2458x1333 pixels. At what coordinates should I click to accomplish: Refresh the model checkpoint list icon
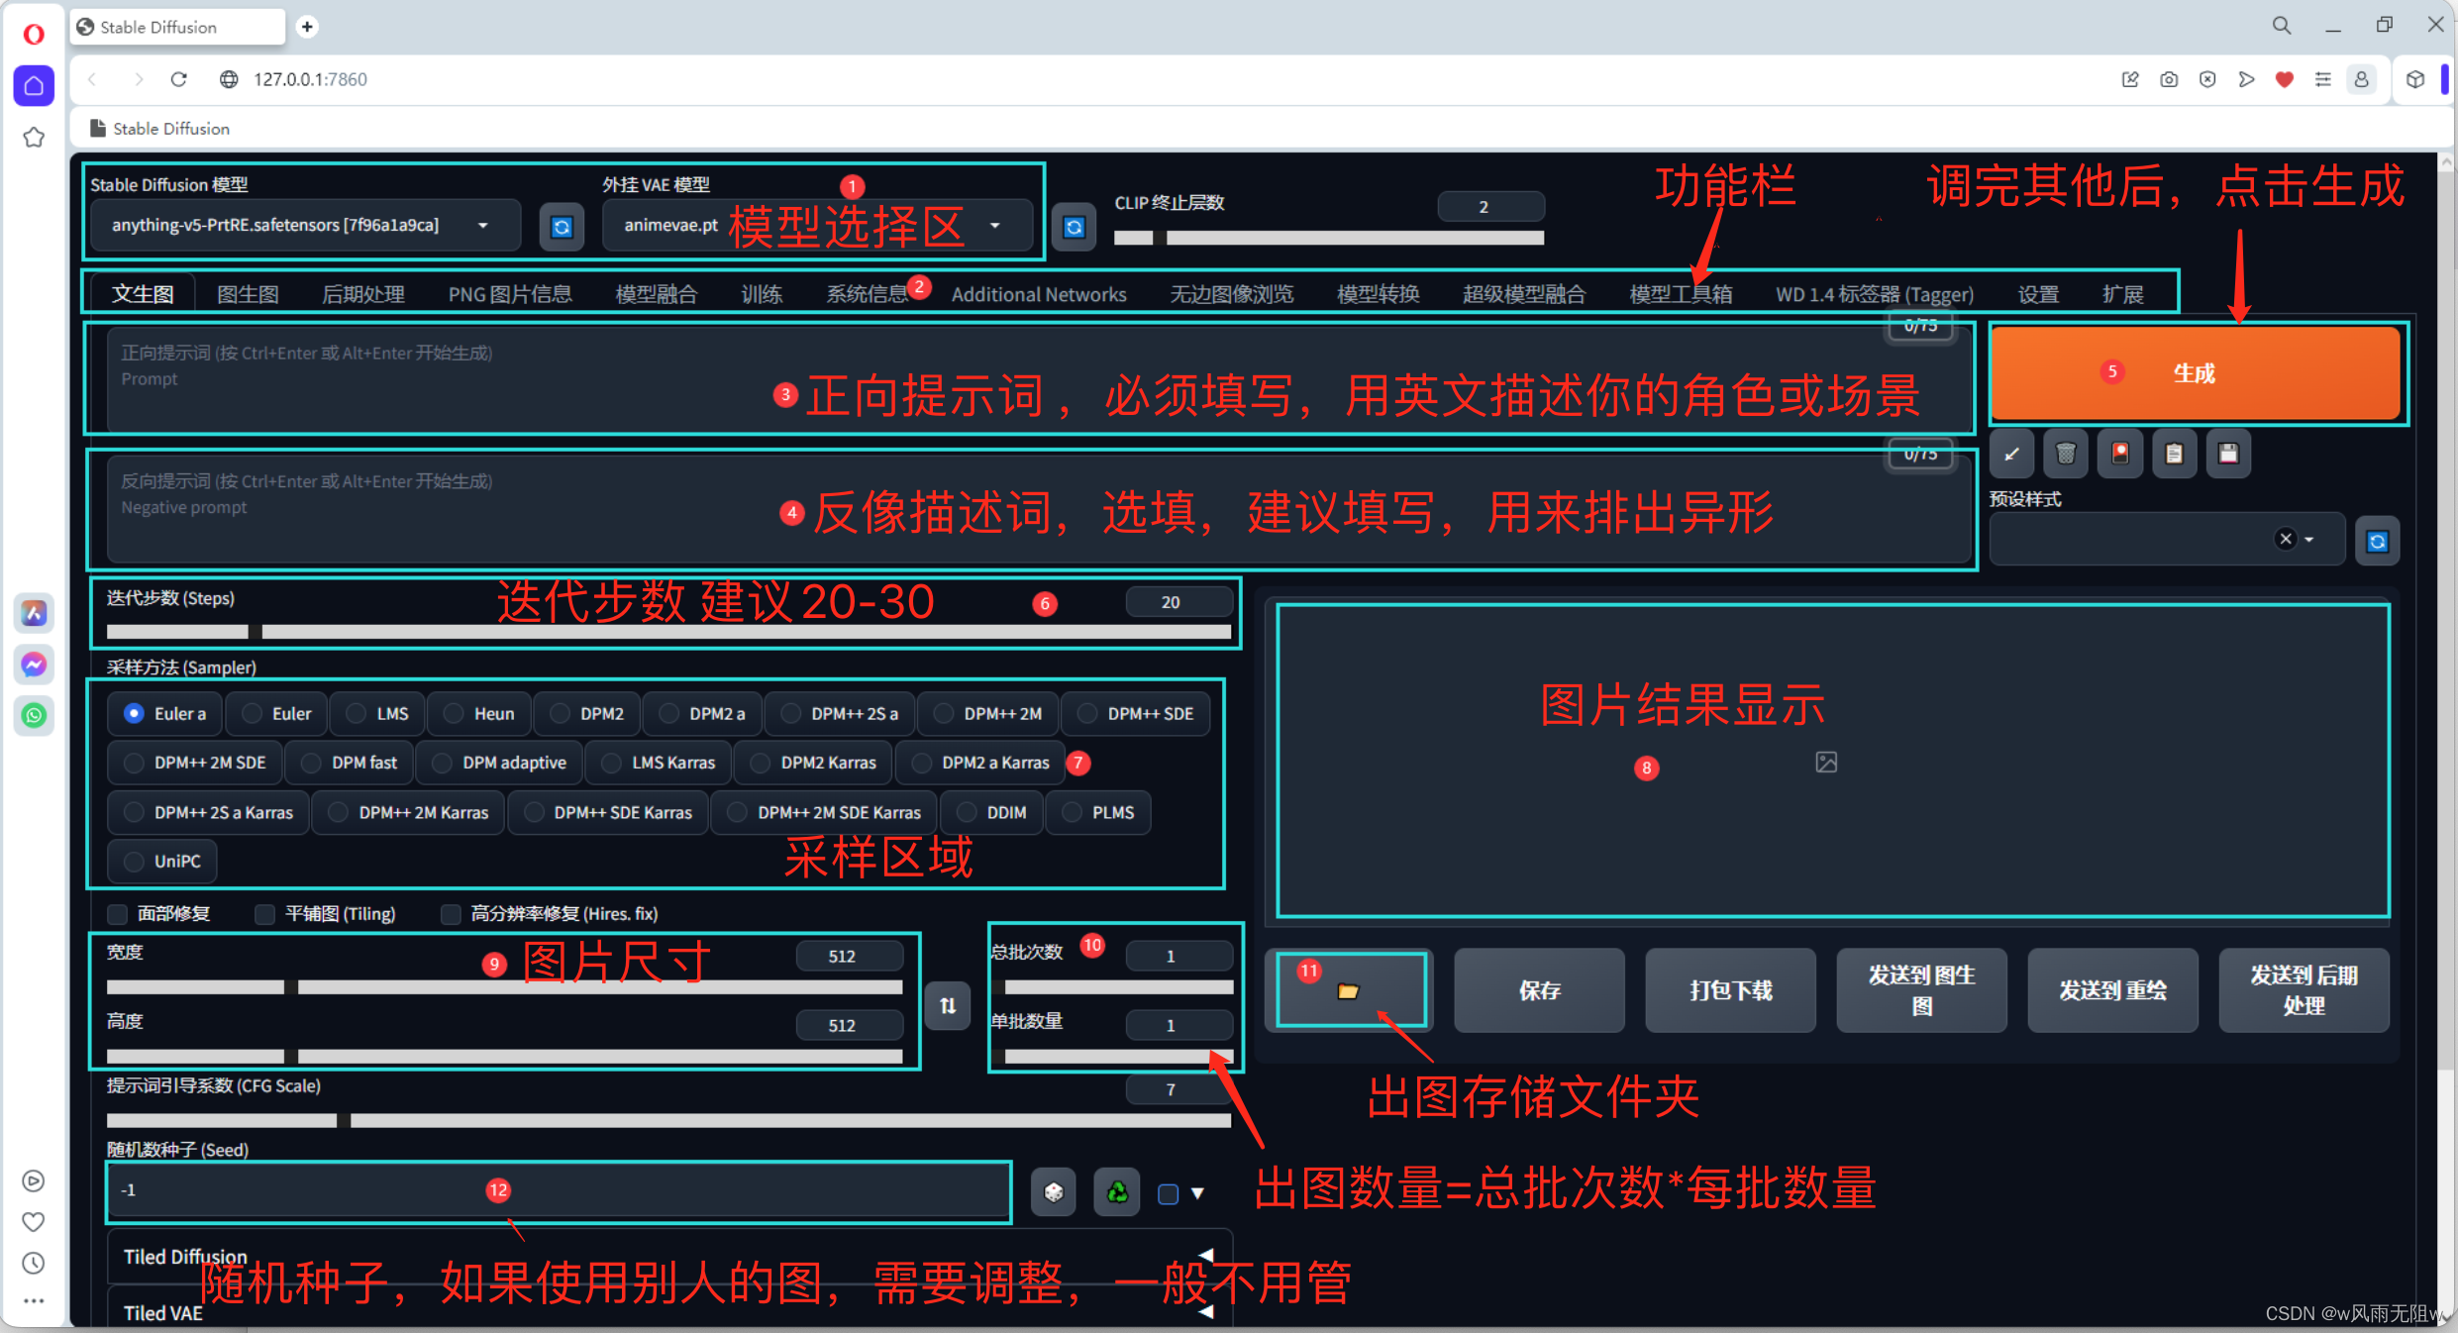pyautogui.click(x=562, y=227)
